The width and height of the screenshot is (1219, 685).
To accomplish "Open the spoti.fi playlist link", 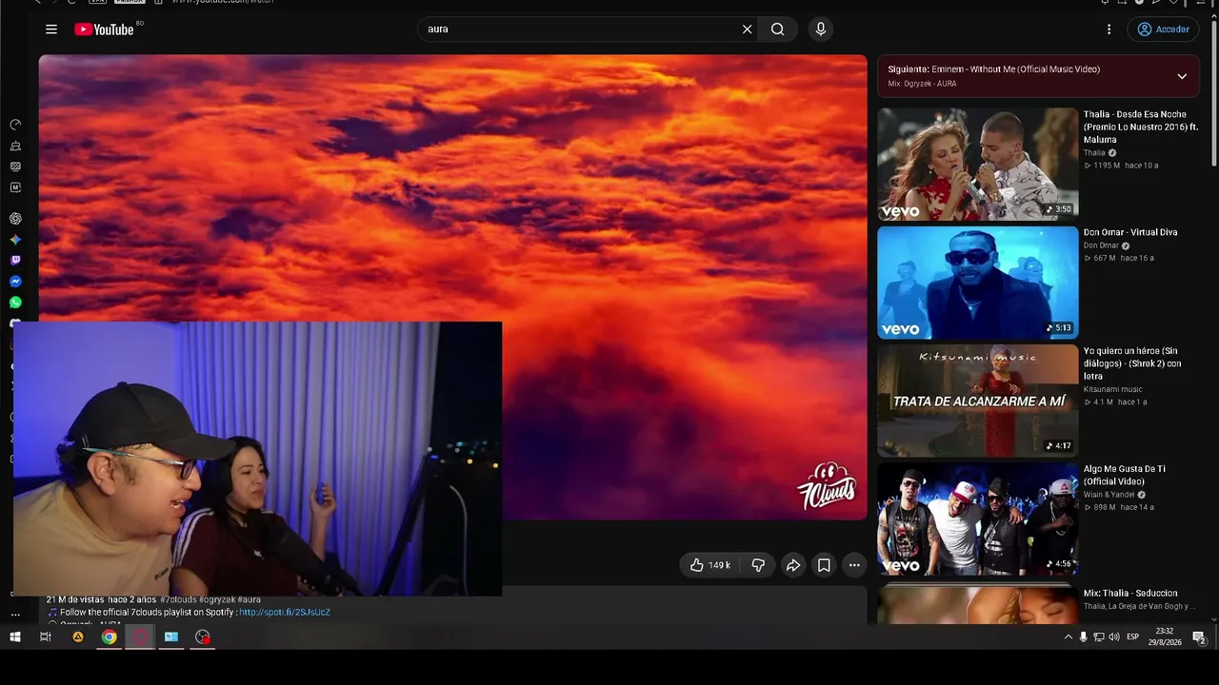I will click(x=285, y=613).
